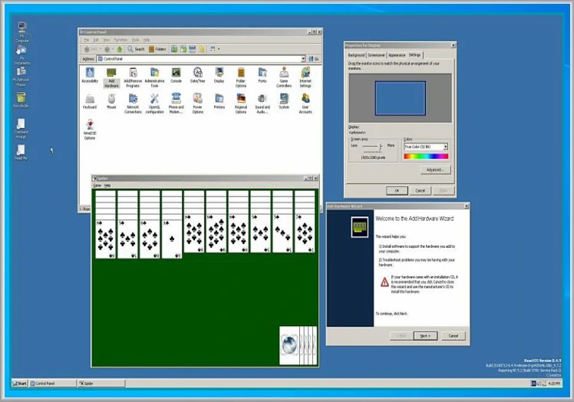Click OK in the Display properties dialog

click(397, 191)
